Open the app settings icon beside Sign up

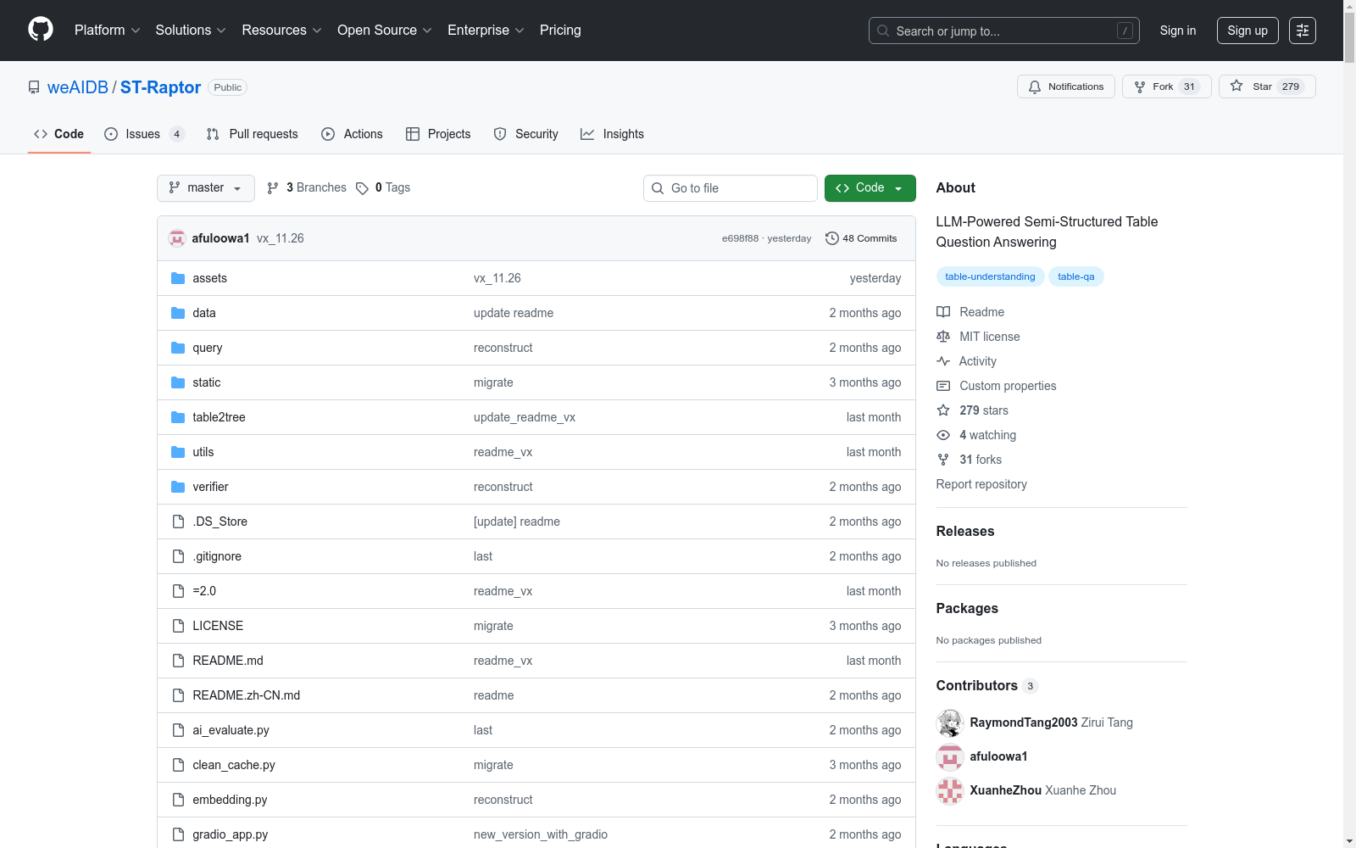coord(1303,31)
